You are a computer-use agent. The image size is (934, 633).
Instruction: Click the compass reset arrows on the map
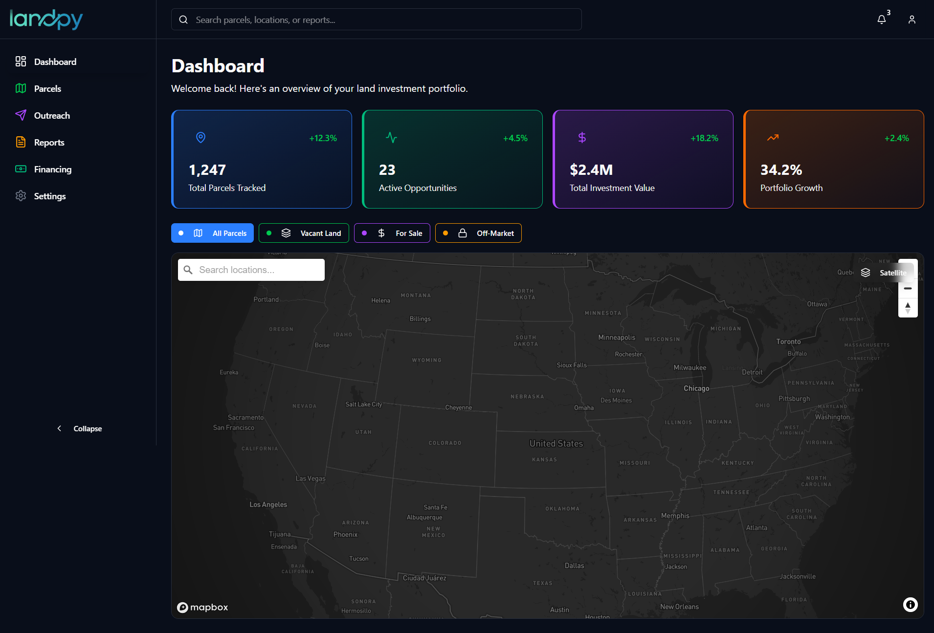(908, 308)
